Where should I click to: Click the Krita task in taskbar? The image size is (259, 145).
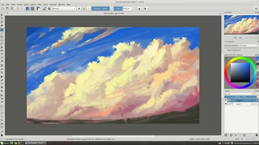point(35,143)
